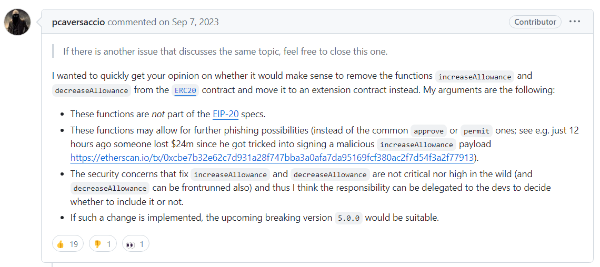This screenshot has height=267, width=600.
Task: Toggle the eyes emoji reaction
Action: tap(135, 244)
